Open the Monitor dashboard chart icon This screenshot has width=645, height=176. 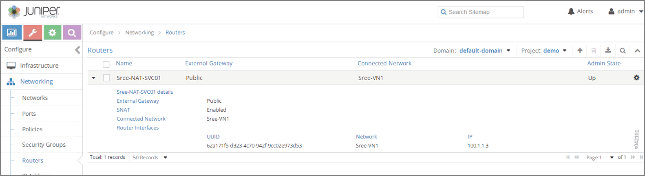12,33
